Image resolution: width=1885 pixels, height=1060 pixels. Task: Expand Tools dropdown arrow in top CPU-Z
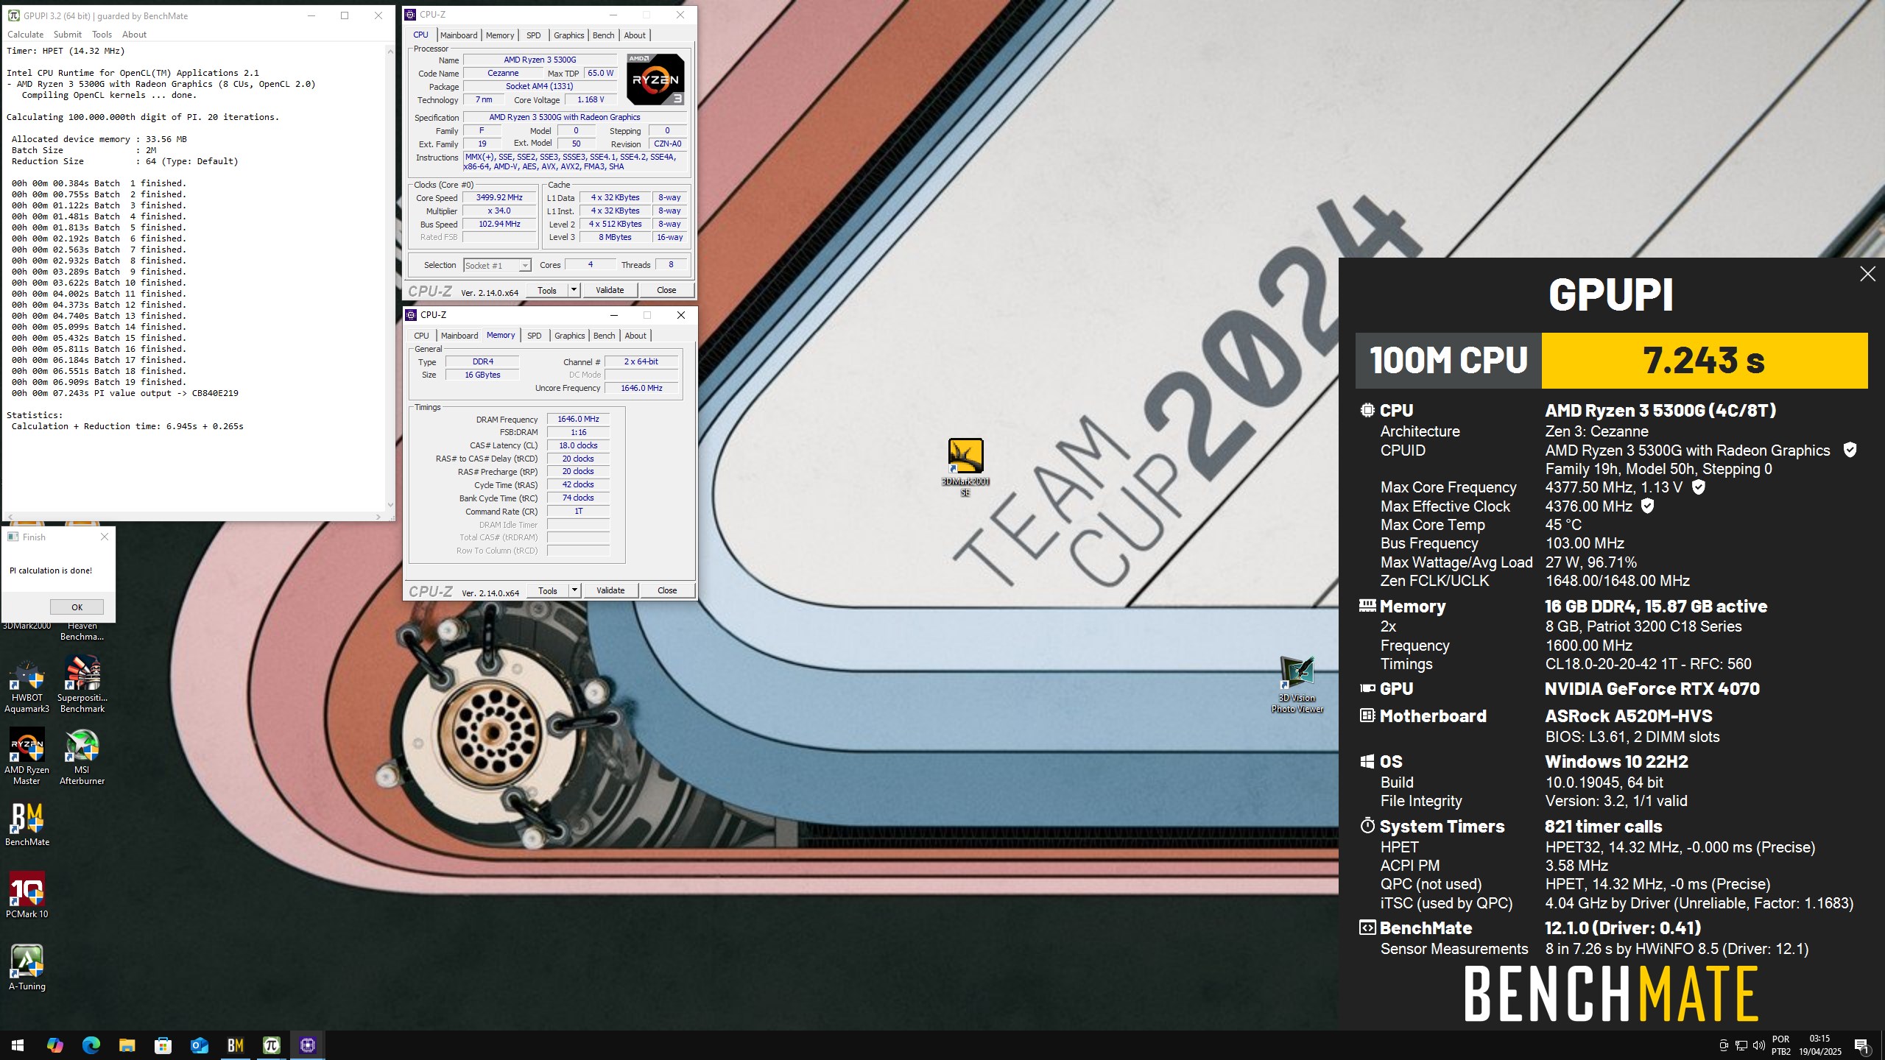click(x=574, y=290)
